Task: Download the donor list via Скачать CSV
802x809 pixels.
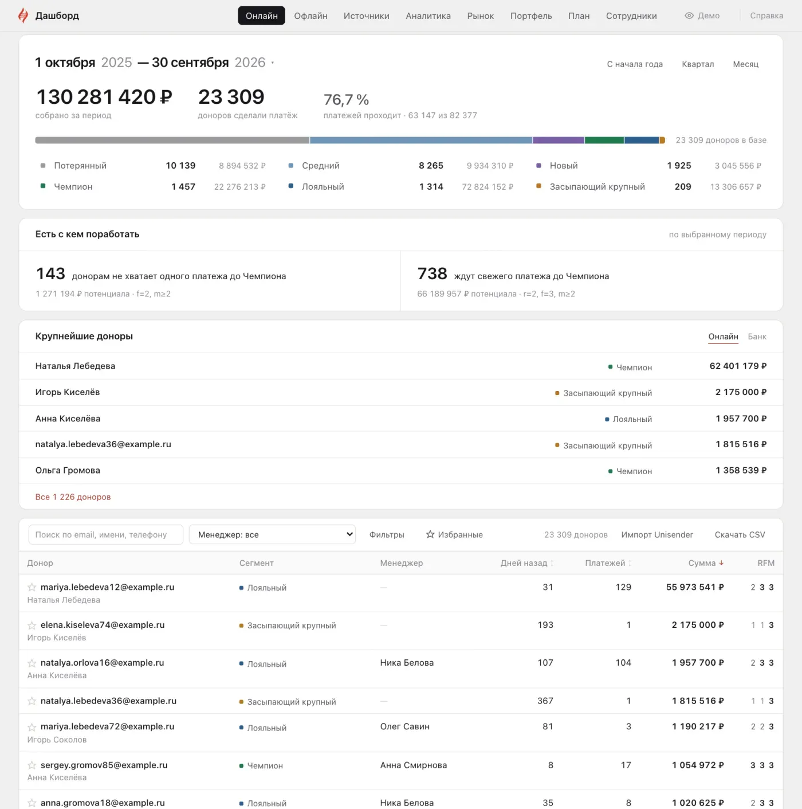Action: pyautogui.click(x=740, y=535)
